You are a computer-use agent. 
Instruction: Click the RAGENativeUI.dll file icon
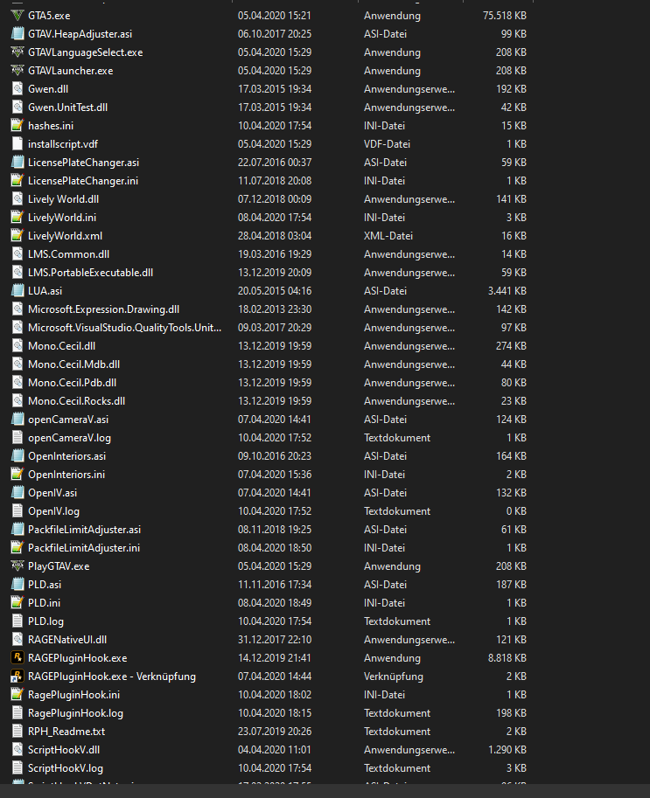[x=17, y=639]
